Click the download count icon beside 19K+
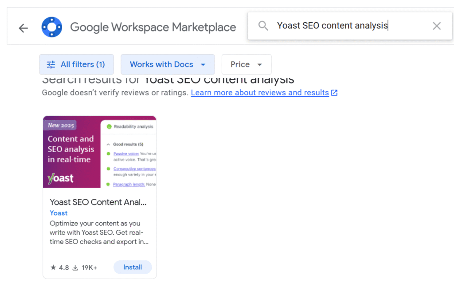Viewport: 454px width, 287px height. click(75, 267)
